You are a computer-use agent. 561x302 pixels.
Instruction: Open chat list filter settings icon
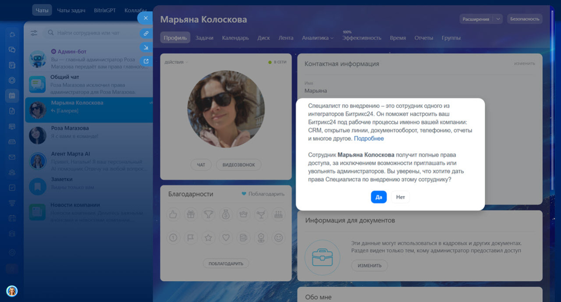(34, 33)
